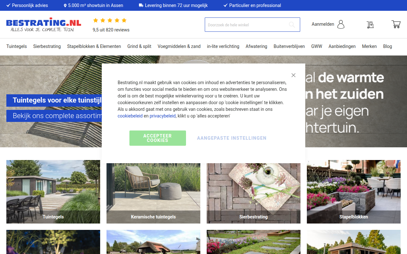
Task: Click the search magnifier icon
Action: (292, 25)
